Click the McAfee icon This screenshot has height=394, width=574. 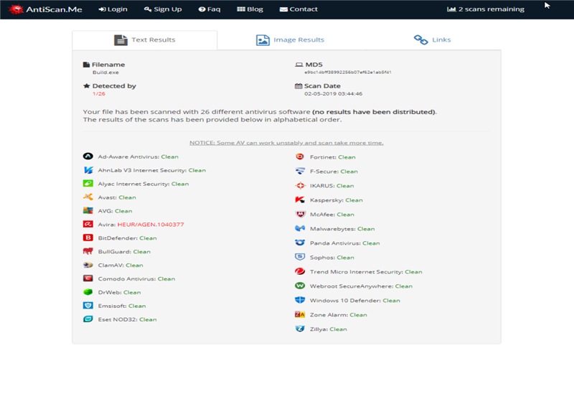coord(300,214)
